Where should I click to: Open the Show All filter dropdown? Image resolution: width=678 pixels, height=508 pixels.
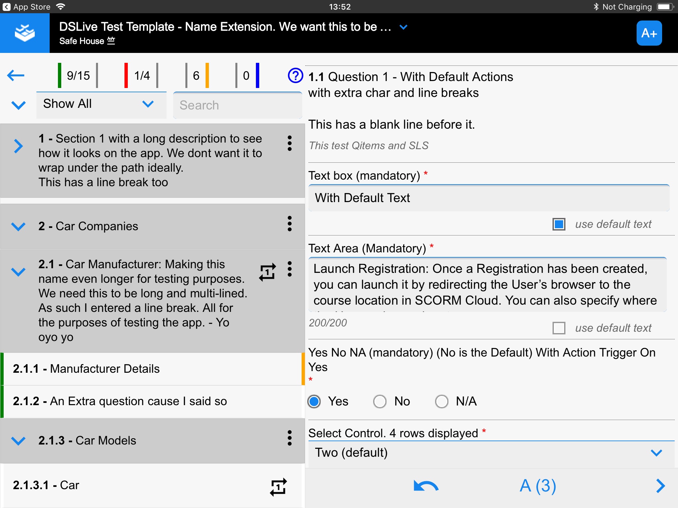[101, 105]
